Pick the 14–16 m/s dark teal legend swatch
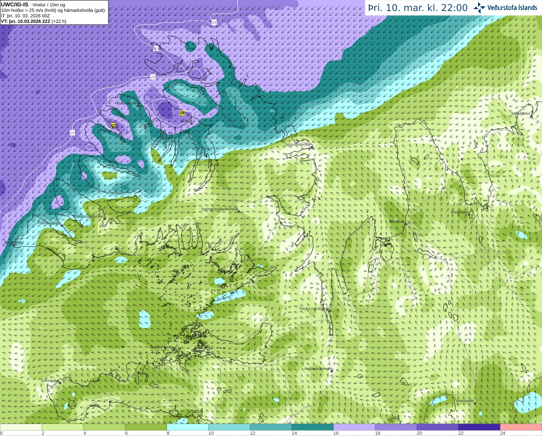Screen dimensions: 542x436 (313, 427)
